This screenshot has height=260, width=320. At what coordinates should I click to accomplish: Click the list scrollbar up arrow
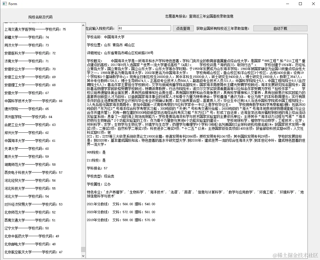point(83,26)
